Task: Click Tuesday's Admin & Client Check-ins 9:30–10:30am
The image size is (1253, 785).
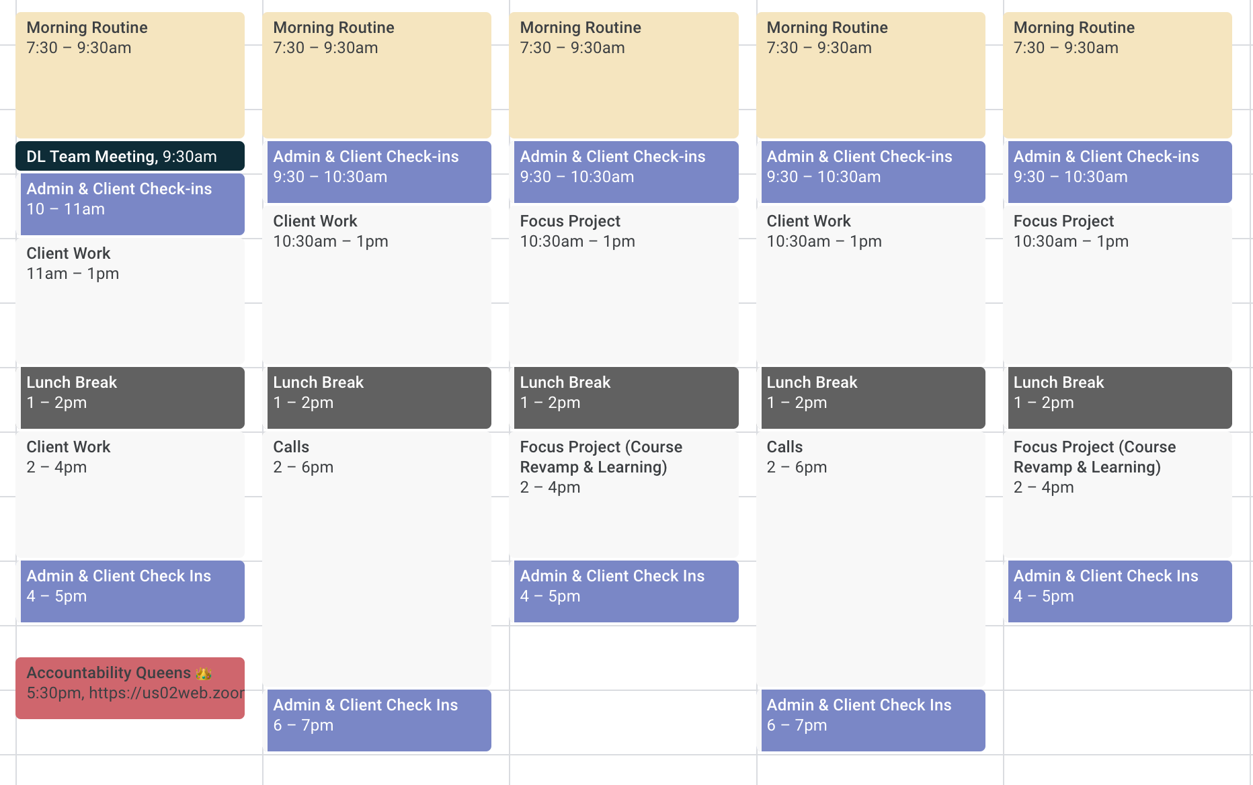Action: coord(378,171)
